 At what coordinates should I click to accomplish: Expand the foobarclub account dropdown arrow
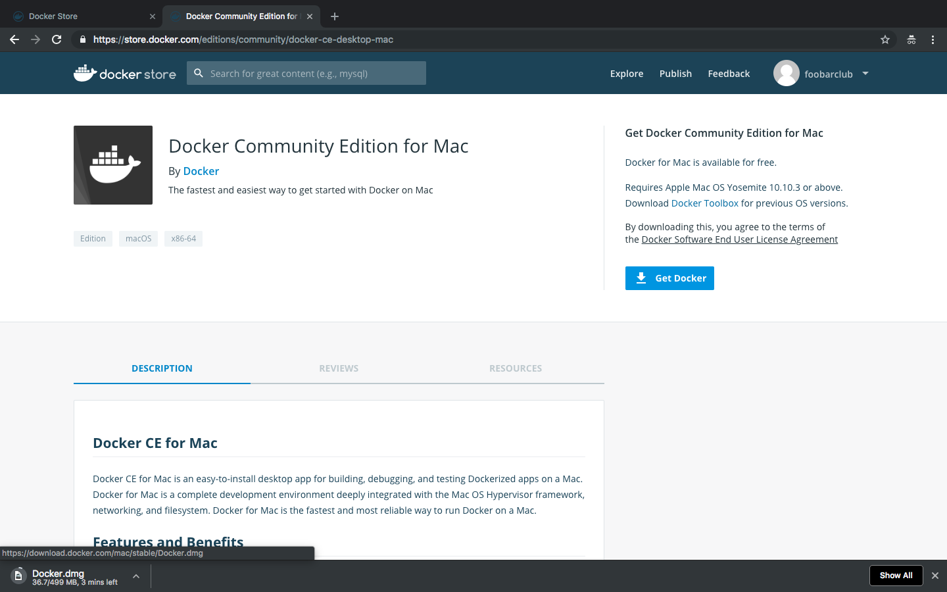click(865, 74)
